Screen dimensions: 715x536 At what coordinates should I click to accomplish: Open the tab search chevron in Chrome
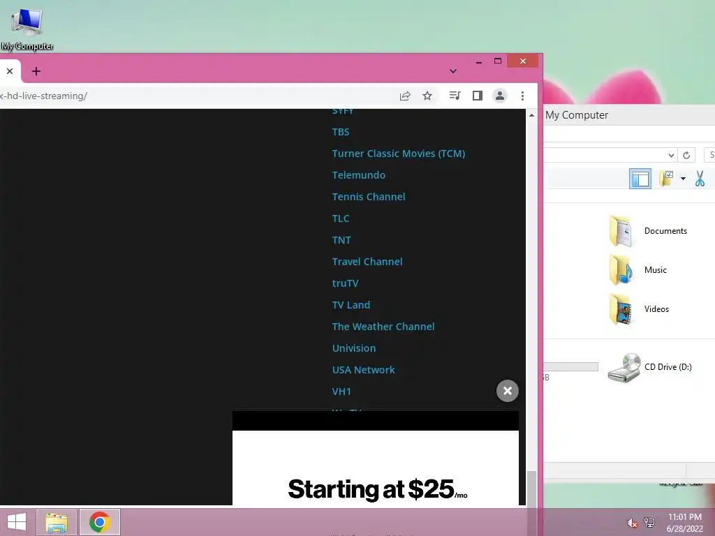tap(452, 71)
